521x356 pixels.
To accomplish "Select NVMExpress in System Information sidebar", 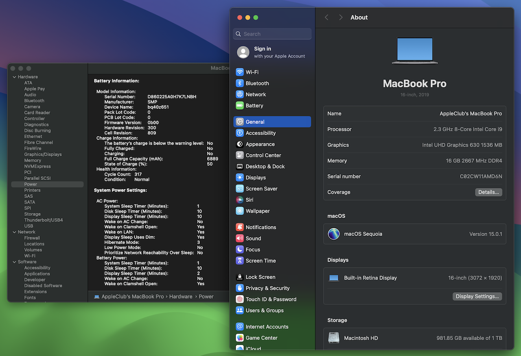I will (x=37, y=167).
